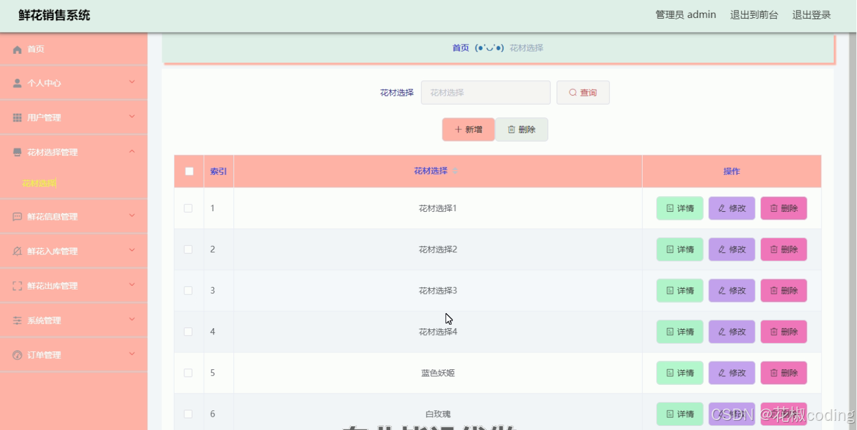Expand the 个人中心 chevron
This screenshot has height=430, width=857.
coord(132,82)
